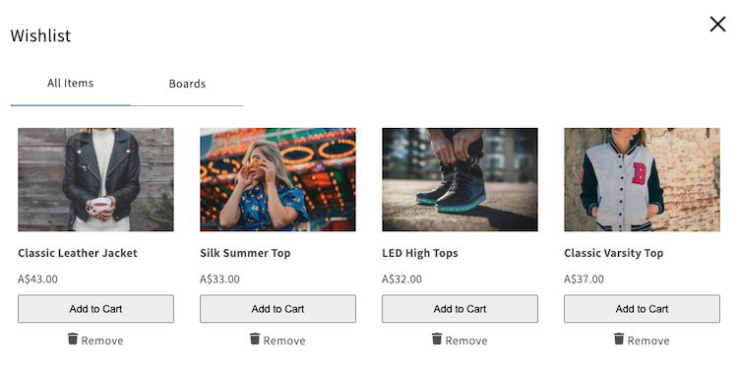Click trash icon under Classic Leather Jacket
This screenshot has height=375, width=738.
pyautogui.click(x=73, y=339)
